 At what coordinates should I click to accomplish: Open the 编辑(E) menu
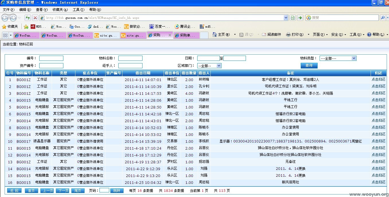pos(25,10)
